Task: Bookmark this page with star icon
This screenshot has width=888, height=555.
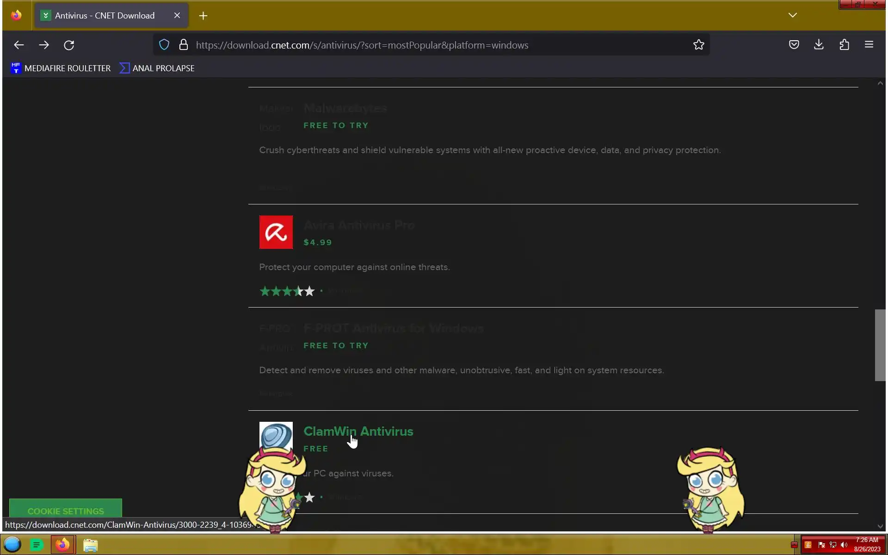Action: 698,45
